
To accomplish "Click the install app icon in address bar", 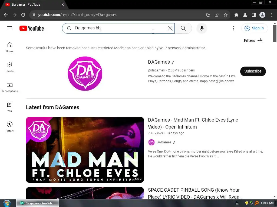I will [208, 15].
